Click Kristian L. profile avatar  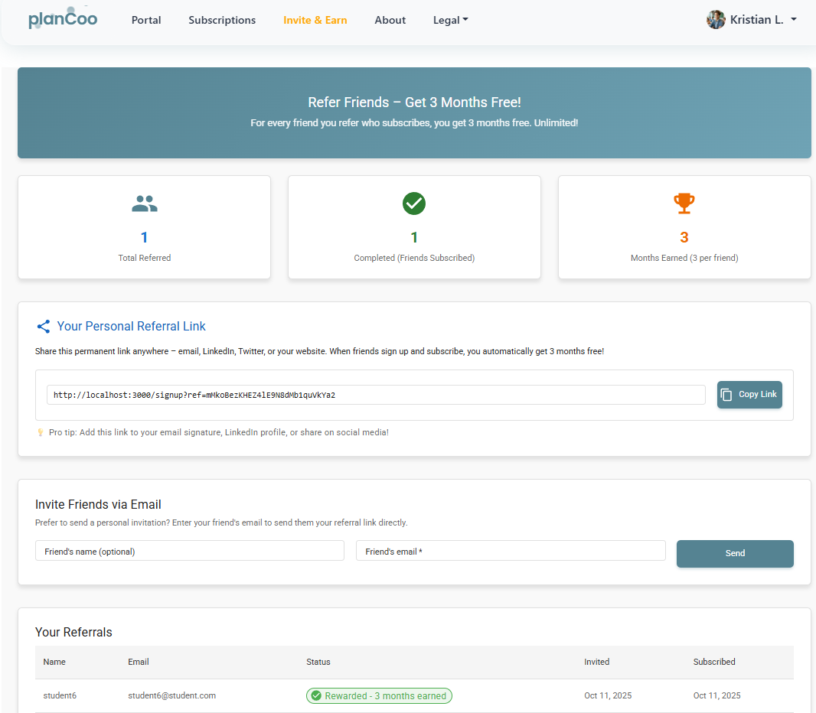coord(716,20)
